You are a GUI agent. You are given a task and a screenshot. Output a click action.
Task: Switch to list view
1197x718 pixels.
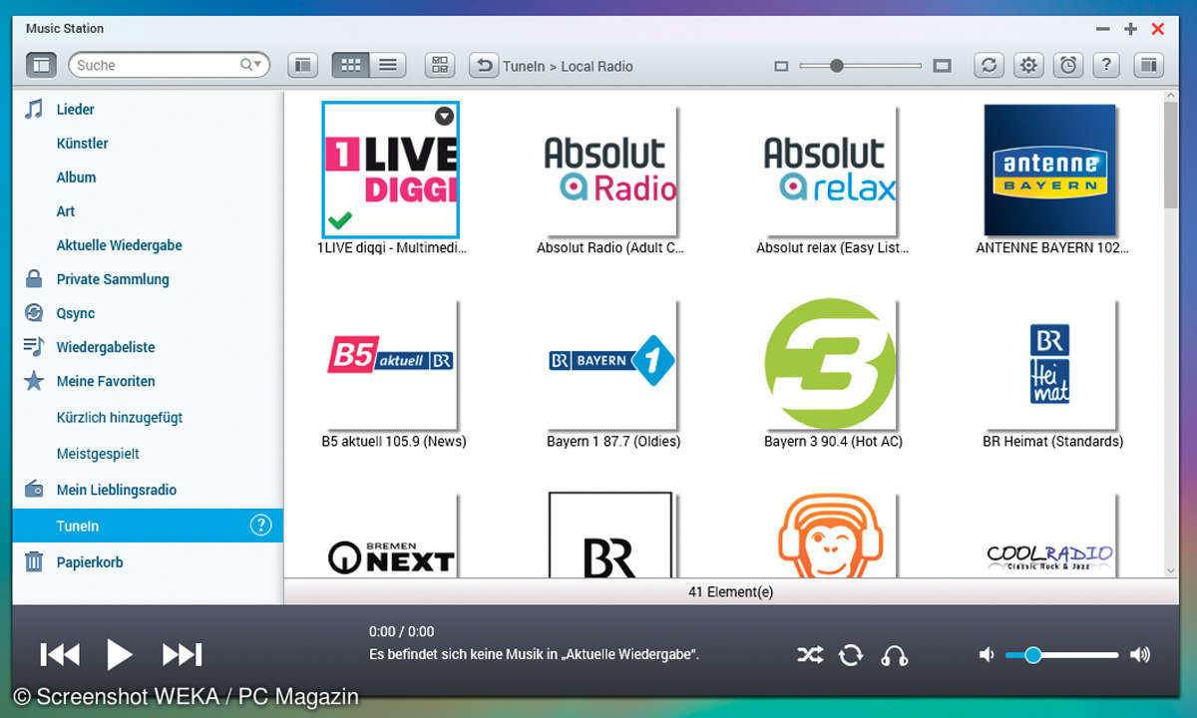(x=387, y=65)
